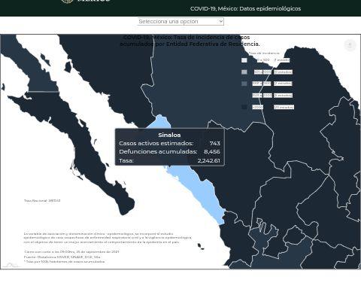The width and height of the screenshot is (361, 283).
Task: Open the 'Selecciona una opción' dropdown
Action: click(180, 22)
